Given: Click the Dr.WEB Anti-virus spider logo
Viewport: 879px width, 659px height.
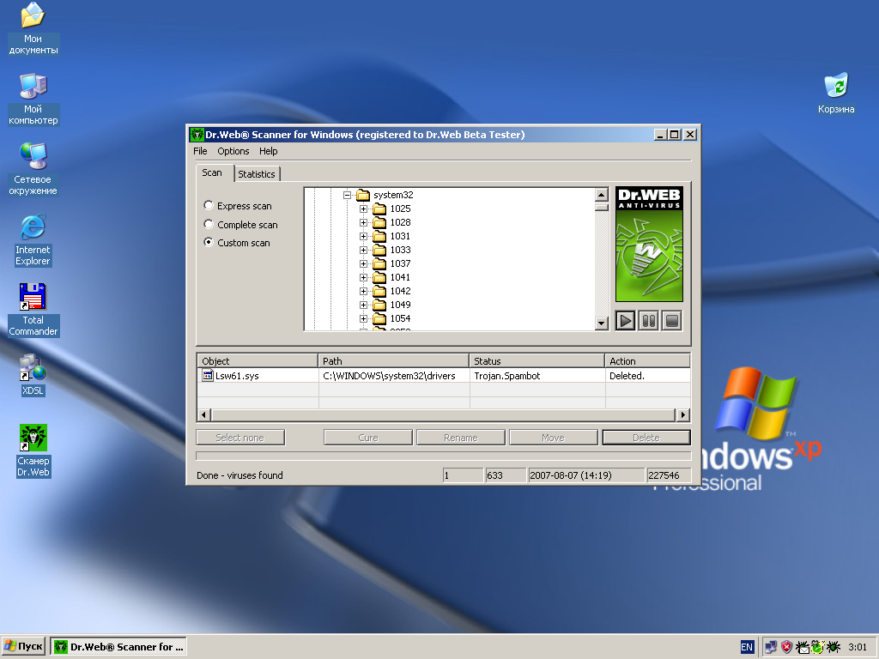Looking at the screenshot, I should (649, 245).
